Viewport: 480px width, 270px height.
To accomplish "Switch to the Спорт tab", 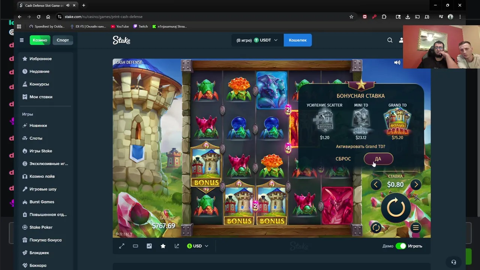I will click(63, 40).
